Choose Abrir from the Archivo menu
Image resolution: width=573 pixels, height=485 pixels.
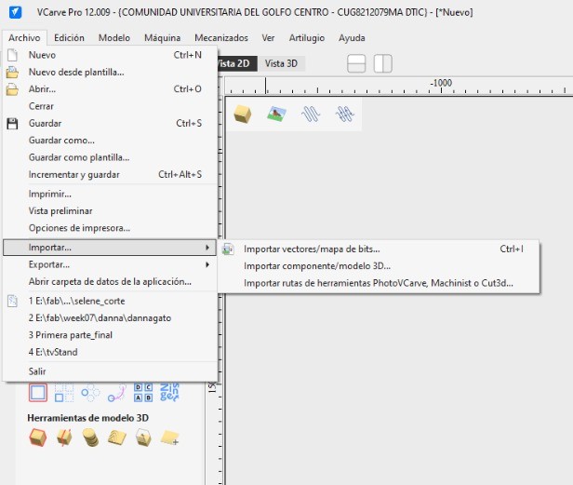[x=110, y=89]
